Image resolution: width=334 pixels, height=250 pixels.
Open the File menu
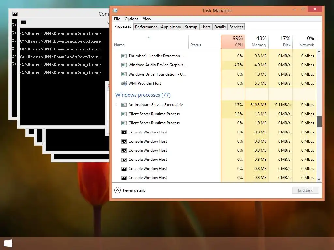click(x=117, y=19)
